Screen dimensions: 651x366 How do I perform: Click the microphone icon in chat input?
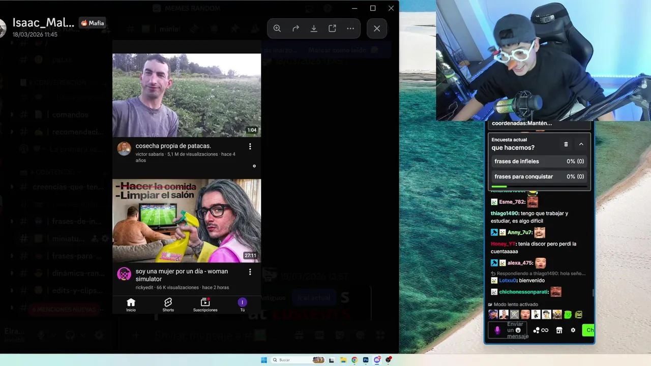[497, 330]
